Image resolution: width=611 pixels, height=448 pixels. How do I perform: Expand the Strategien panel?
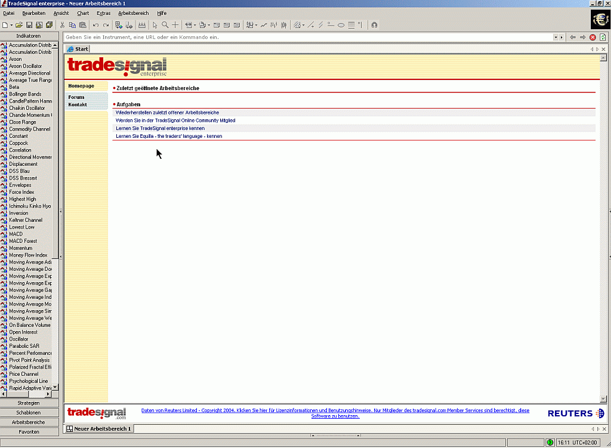tap(29, 403)
